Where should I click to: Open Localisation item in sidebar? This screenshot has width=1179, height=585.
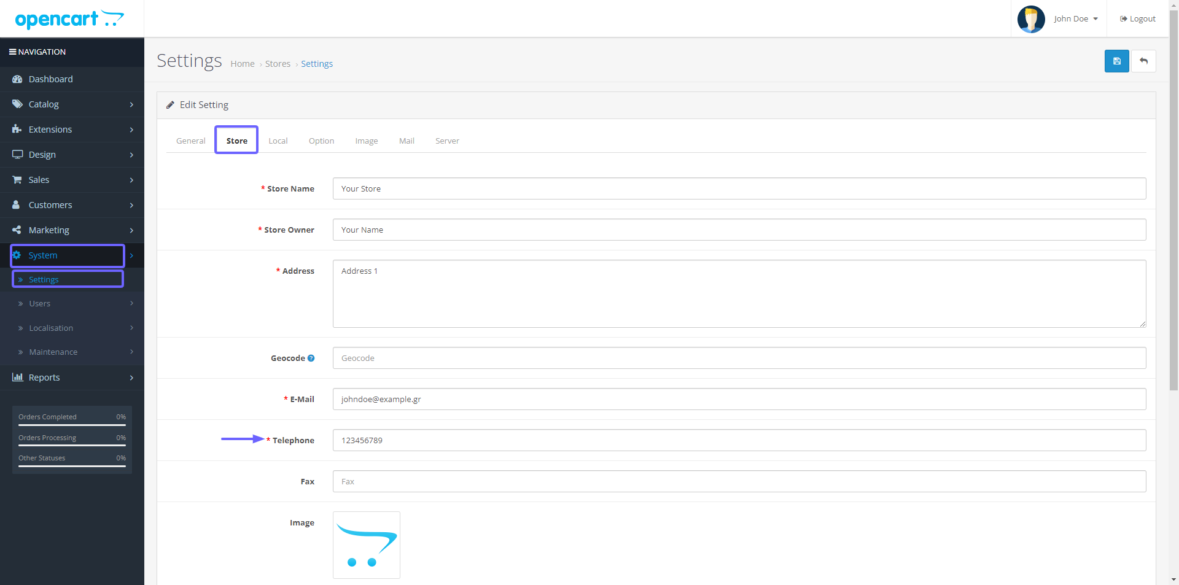(x=51, y=328)
